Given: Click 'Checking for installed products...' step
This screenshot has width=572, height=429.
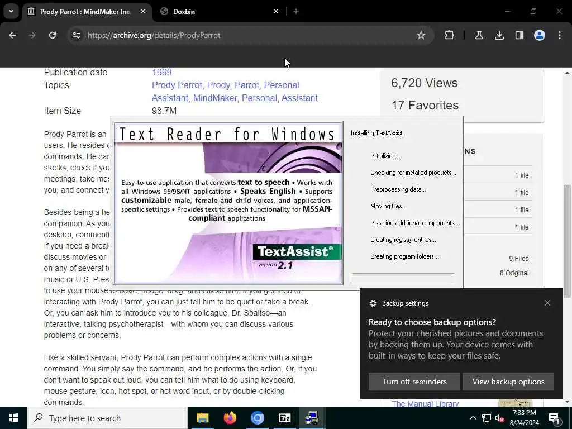Looking at the screenshot, I should 413,173.
